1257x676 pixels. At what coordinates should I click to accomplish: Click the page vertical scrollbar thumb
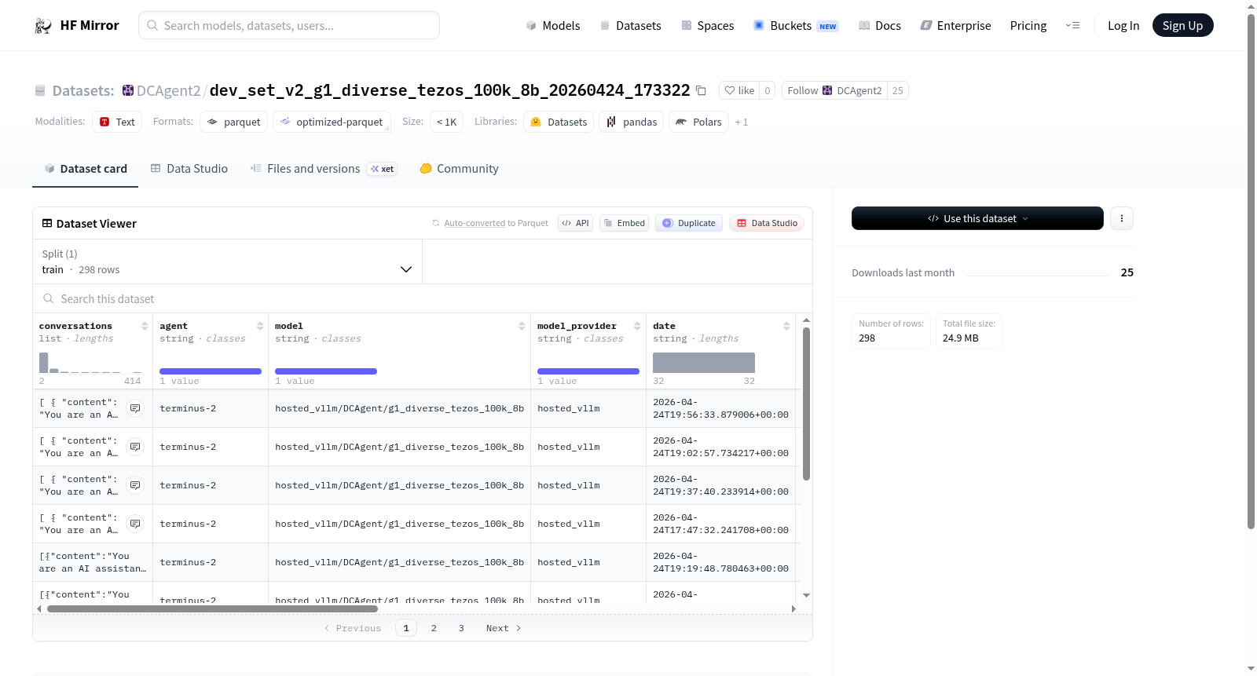tap(1251, 271)
